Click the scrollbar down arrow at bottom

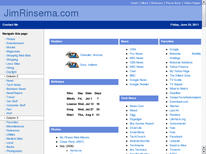204,152
